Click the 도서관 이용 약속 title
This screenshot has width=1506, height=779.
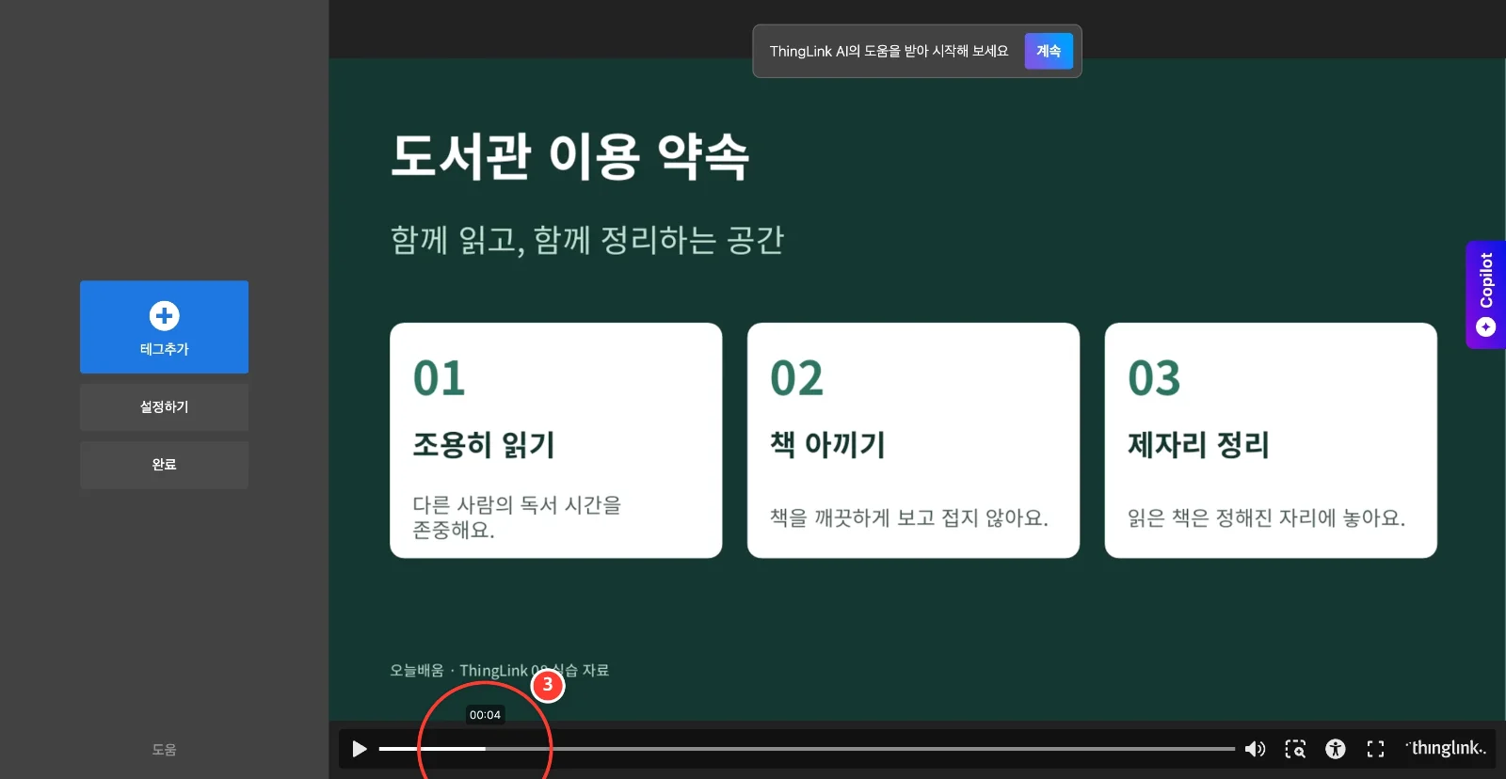[570, 156]
